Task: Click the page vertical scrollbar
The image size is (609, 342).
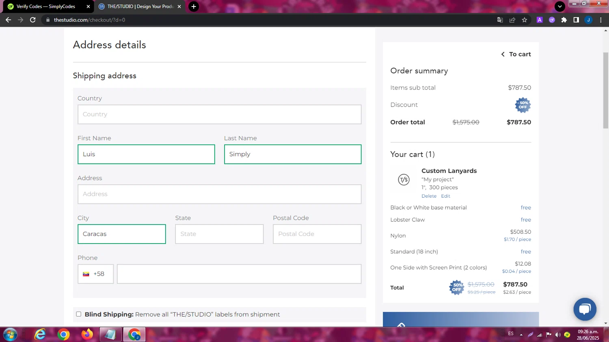Action: click(x=606, y=91)
